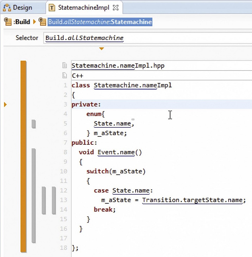Click the 'public:' line
Image resolution: width=252 pixels, height=257 pixels.
click(84, 143)
